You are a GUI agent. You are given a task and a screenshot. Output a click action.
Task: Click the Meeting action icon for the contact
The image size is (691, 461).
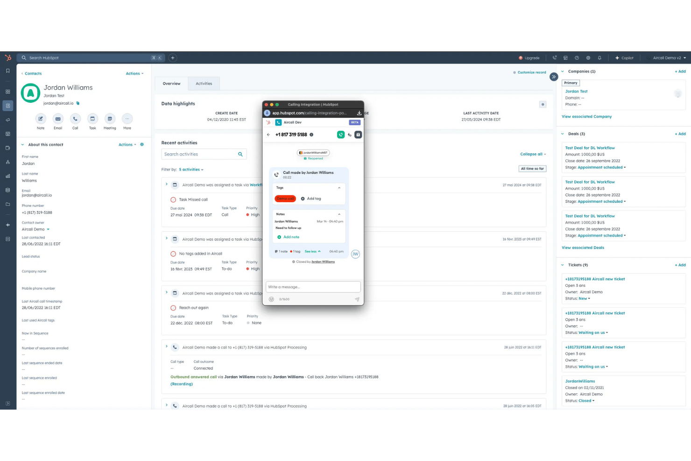click(x=110, y=119)
